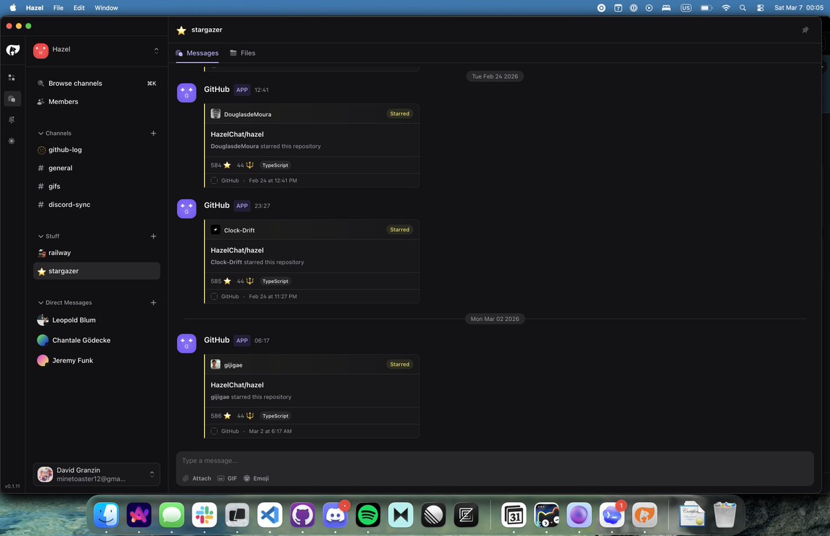
Task: Open the Window menu
Action: 106,8
